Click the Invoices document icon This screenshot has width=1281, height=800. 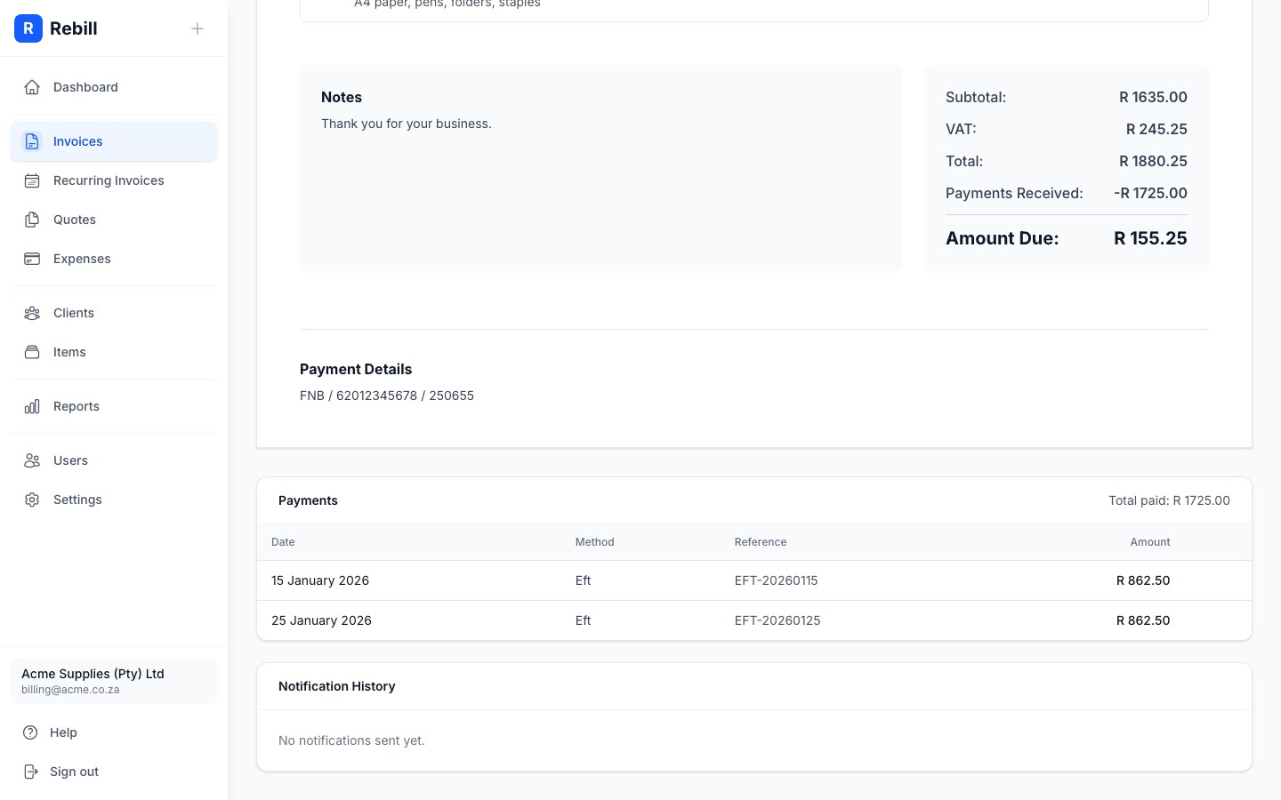click(32, 141)
